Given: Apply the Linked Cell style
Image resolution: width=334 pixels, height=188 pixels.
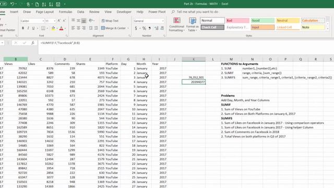Looking at the screenshot, I should coord(288,27).
